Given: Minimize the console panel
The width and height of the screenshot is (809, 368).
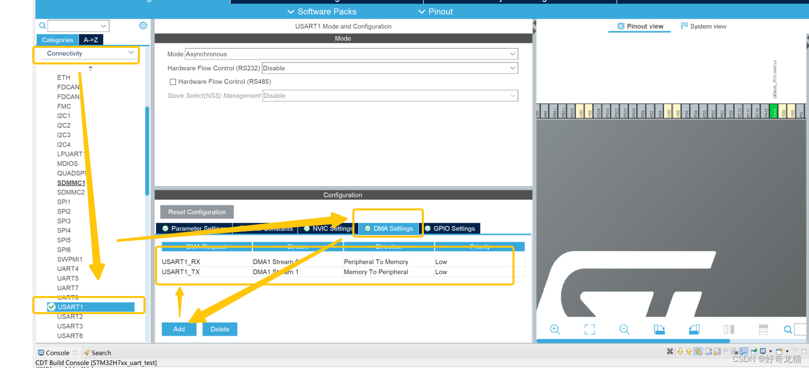Looking at the screenshot, I should 795,350.
